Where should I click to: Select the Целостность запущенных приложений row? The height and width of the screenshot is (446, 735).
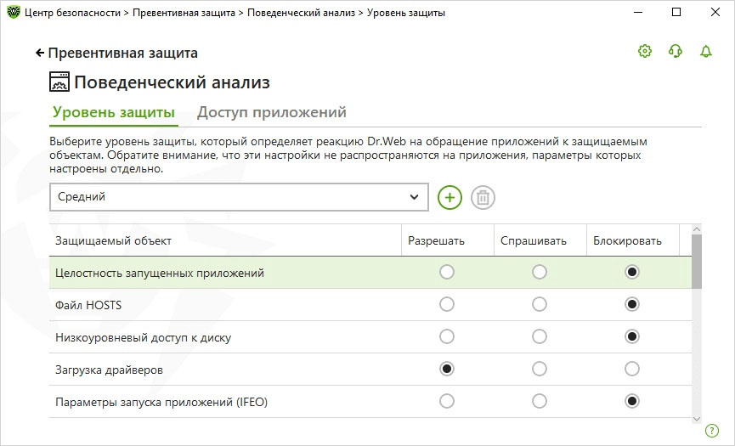160,273
